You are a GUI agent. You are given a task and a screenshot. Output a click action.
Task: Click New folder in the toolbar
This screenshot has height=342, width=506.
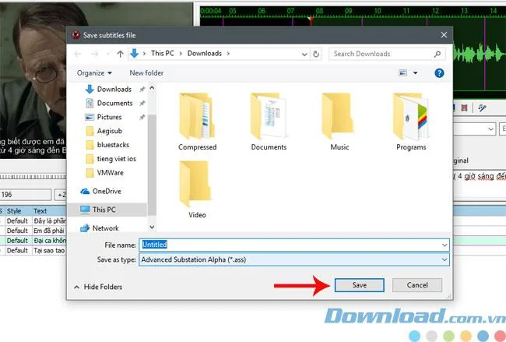(x=146, y=73)
